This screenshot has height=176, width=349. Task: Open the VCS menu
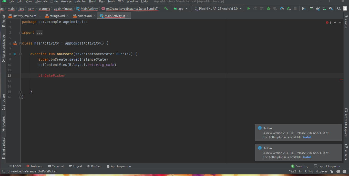point(121,2)
